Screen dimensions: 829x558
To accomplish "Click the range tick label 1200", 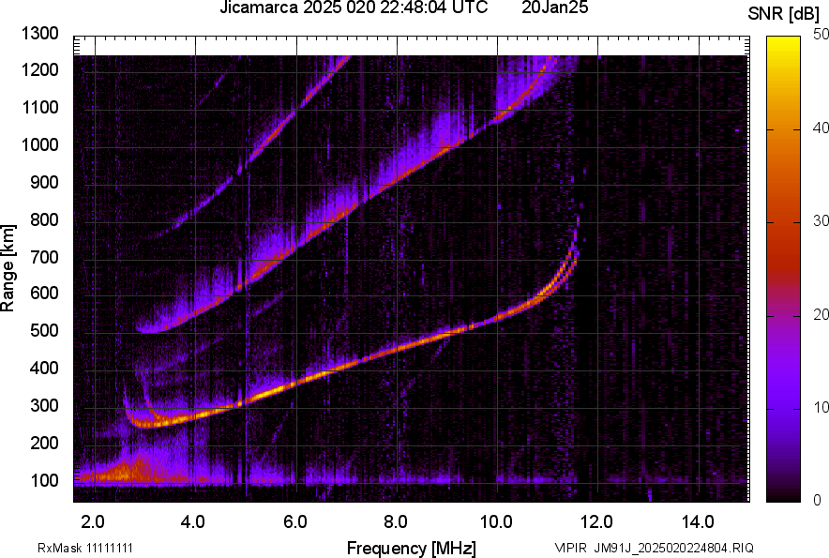I will [x=40, y=69].
